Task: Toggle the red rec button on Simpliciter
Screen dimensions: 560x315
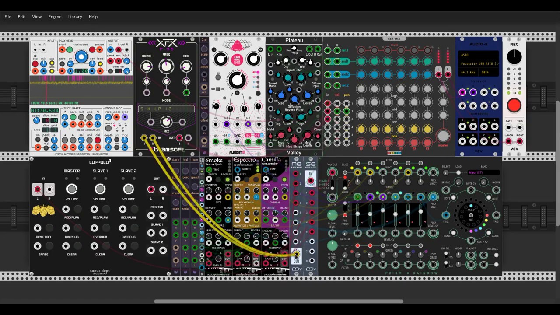Action: point(35,64)
